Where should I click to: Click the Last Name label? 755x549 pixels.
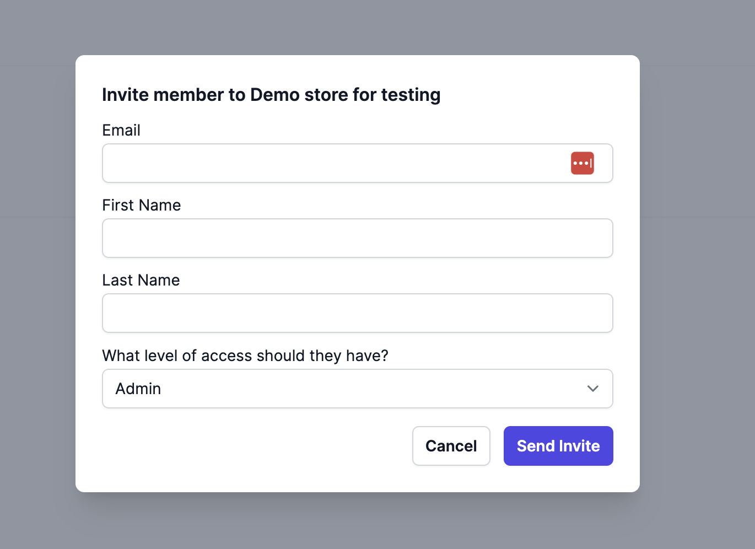click(x=141, y=280)
